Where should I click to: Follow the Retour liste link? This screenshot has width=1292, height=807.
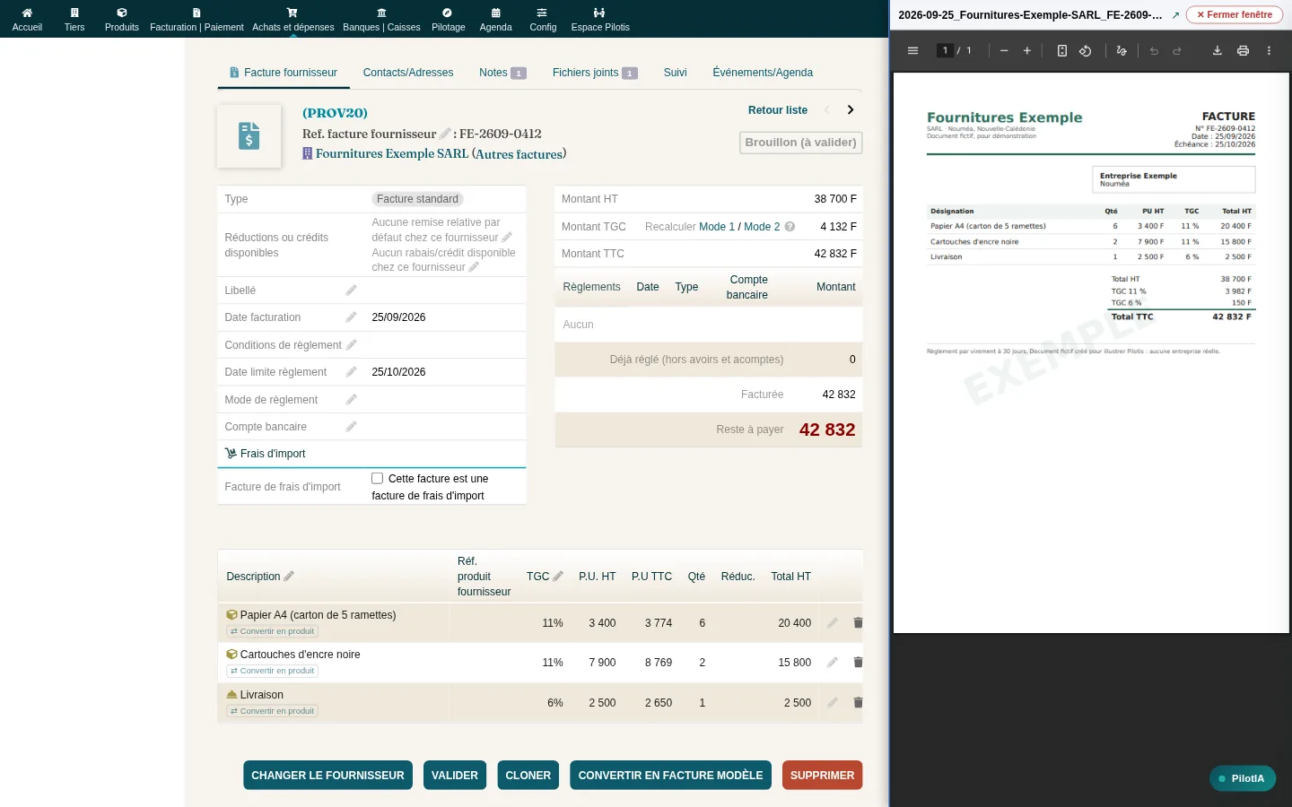point(778,110)
